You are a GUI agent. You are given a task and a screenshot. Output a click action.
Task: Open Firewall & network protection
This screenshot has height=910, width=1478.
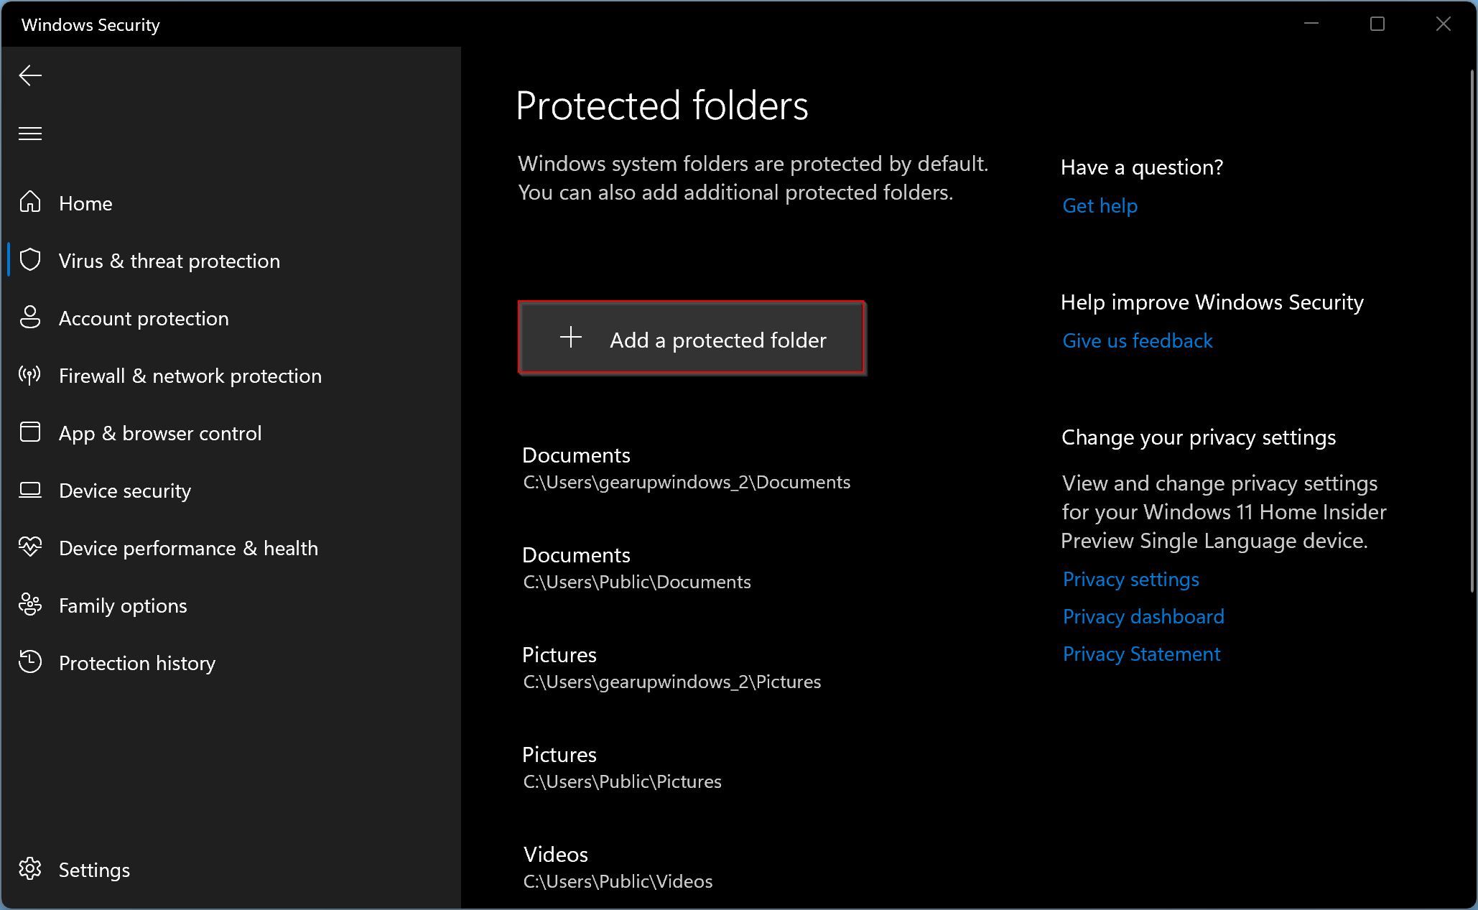(231, 376)
